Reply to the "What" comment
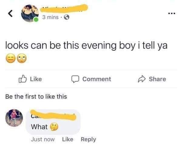This screenshot has width=182, height=147. [x=88, y=139]
